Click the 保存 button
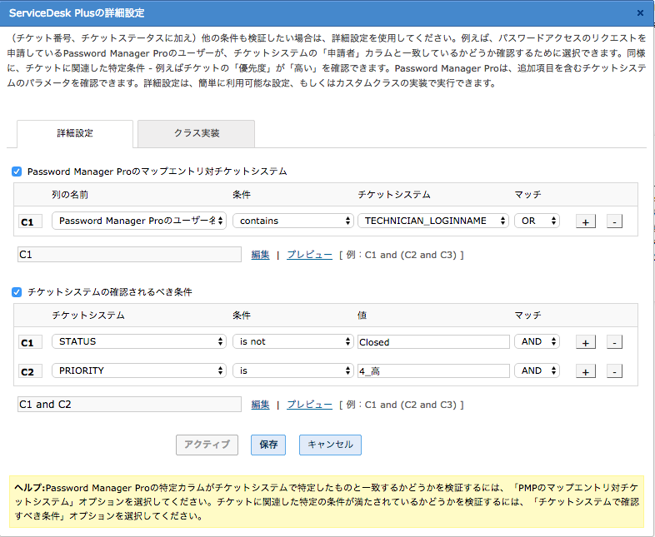The width and height of the screenshot is (655, 537). tap(268, 445)
